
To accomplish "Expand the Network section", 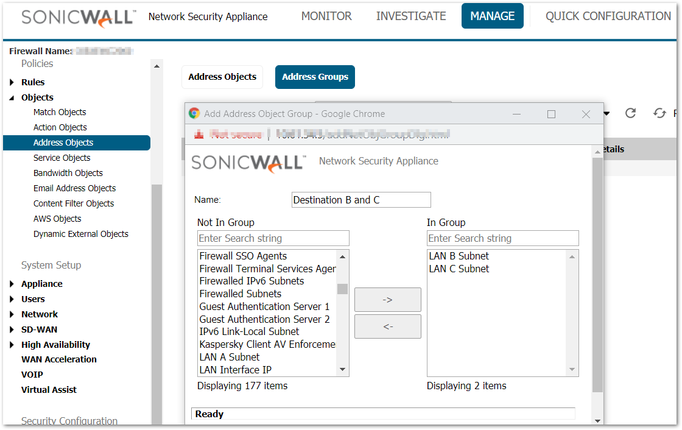I will (12, 315).
